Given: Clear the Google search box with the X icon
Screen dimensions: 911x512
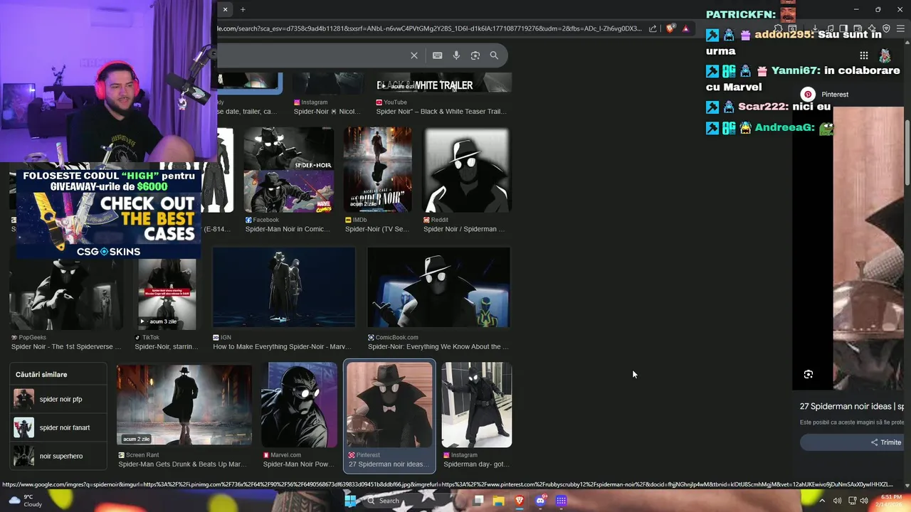Looking at the screenshot, I should point(414,55).
